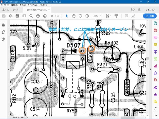The height and width of the screenshot is (119, 159).
Task: Click the Sign In link
Action: pyautogui.click(x=150, y=10)
